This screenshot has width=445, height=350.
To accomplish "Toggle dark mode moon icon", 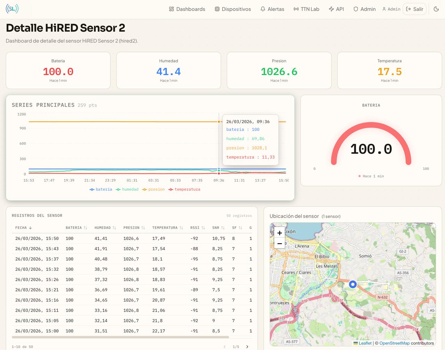I will pyautogui.click(x=436, y=9).
